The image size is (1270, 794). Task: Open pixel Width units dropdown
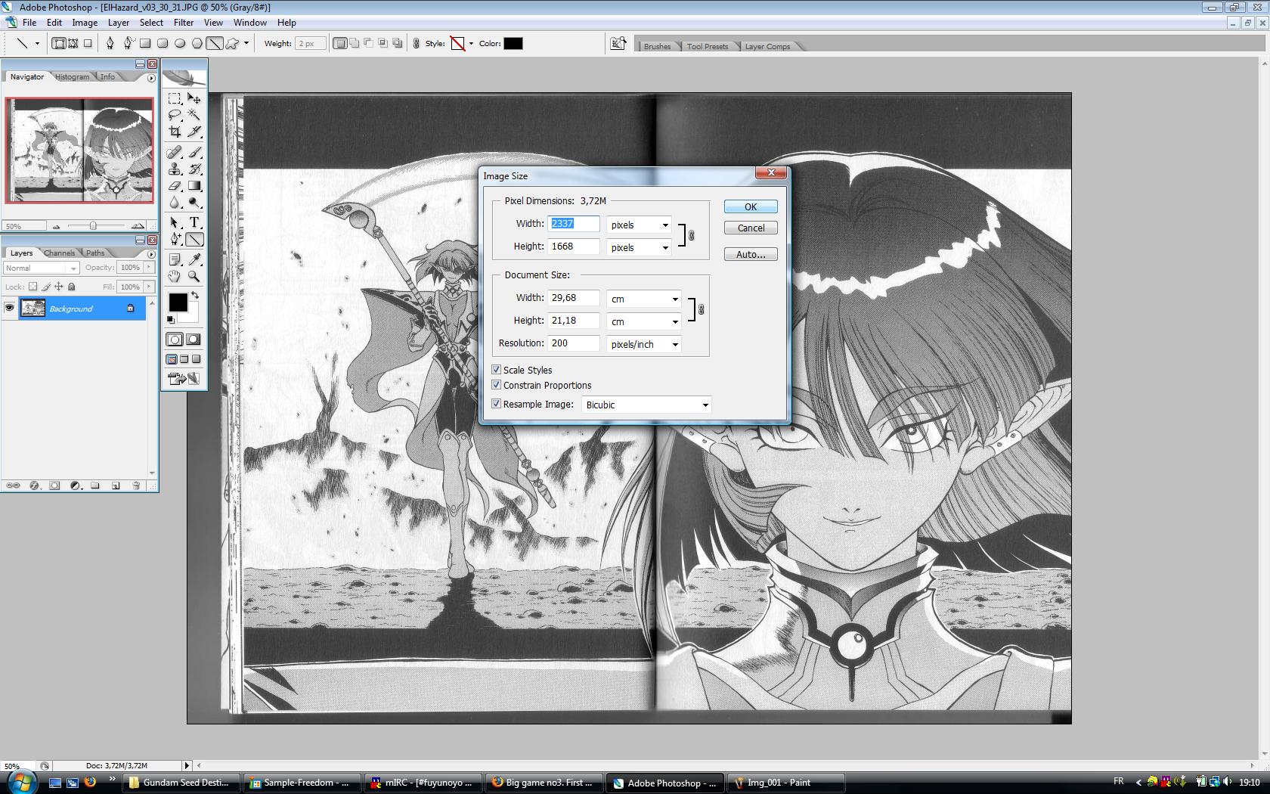point(639,225)
